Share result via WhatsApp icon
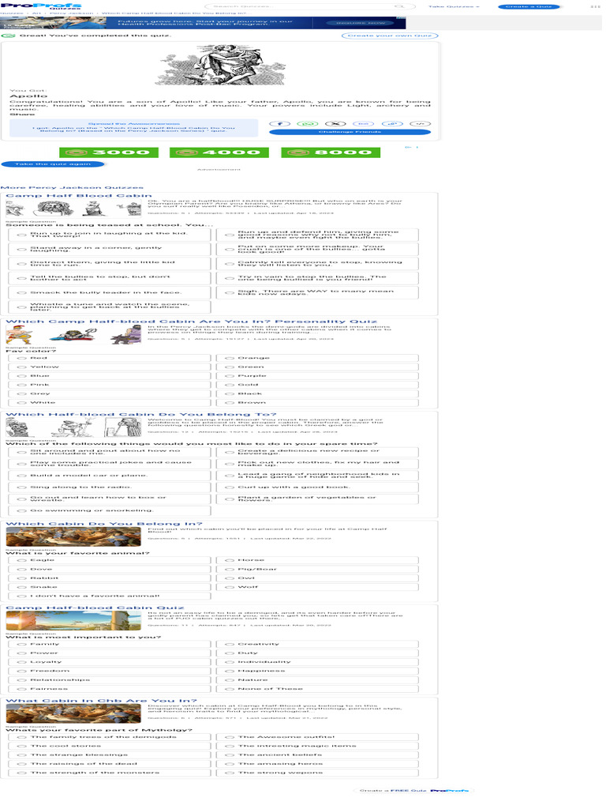Image resolution: width=606 pixels, height=809 pixels. click(x=308, y=124)
